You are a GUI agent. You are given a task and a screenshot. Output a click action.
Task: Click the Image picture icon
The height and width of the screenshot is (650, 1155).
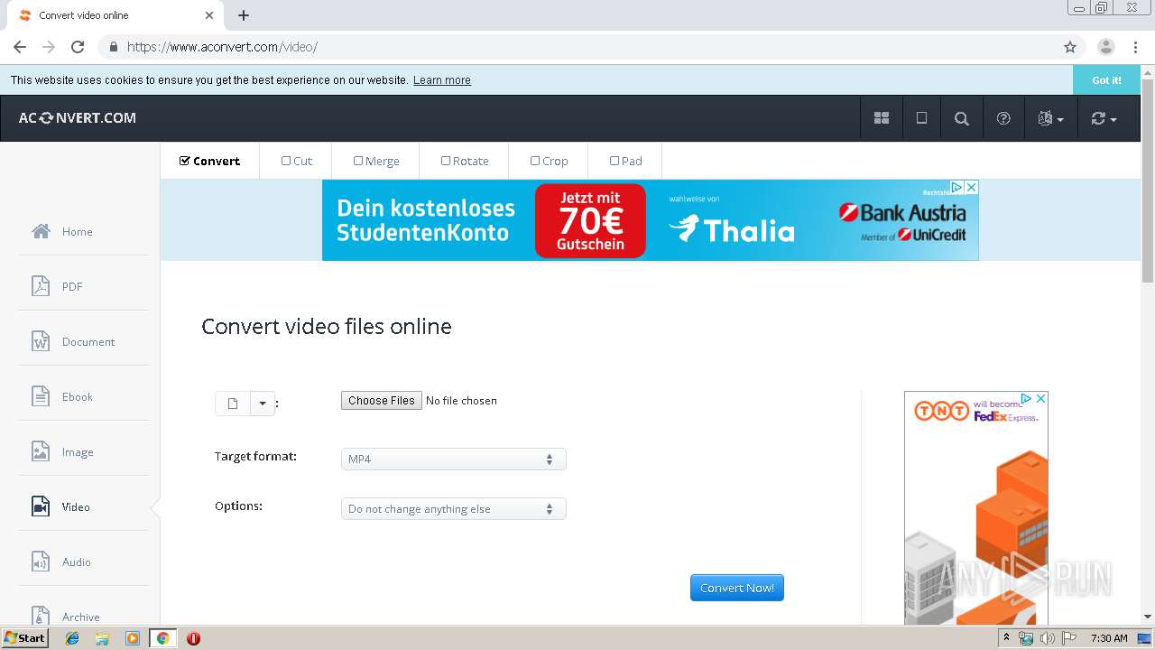[41, 451]
